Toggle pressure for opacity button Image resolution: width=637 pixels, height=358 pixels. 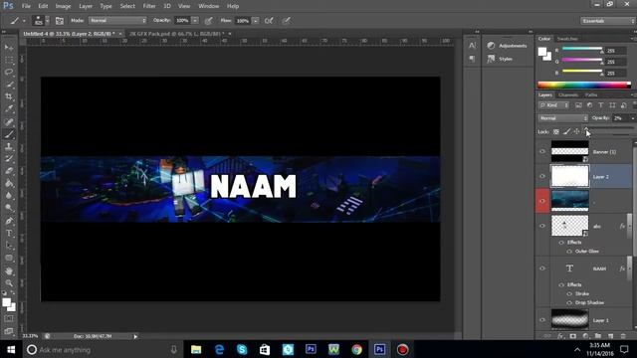point(209,21)
